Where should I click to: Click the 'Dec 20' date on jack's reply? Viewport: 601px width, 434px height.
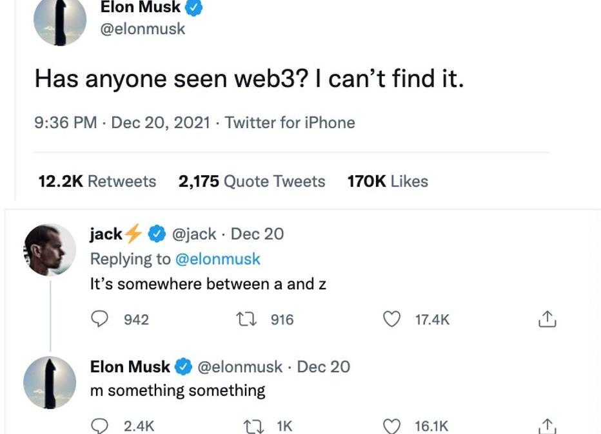257,234
